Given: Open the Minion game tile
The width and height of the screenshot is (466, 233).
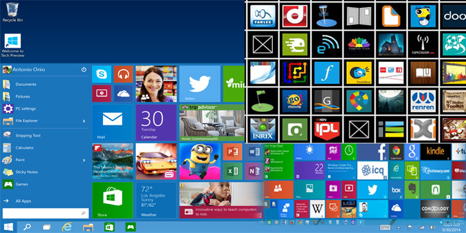Looking at the screenshot, I should click(200, 162).
